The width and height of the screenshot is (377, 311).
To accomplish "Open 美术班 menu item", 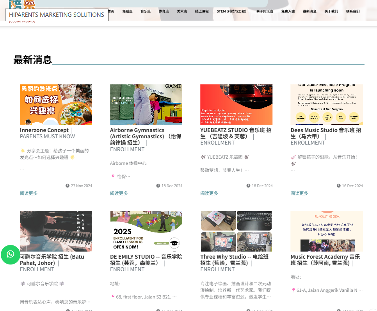I will click(x=182, y=11).
